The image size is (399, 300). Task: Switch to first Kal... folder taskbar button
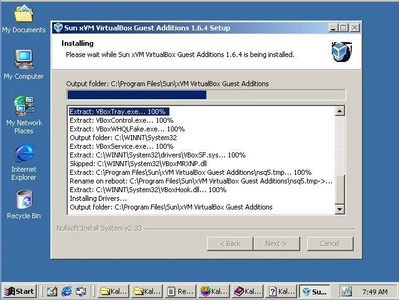tap(113, 291)
